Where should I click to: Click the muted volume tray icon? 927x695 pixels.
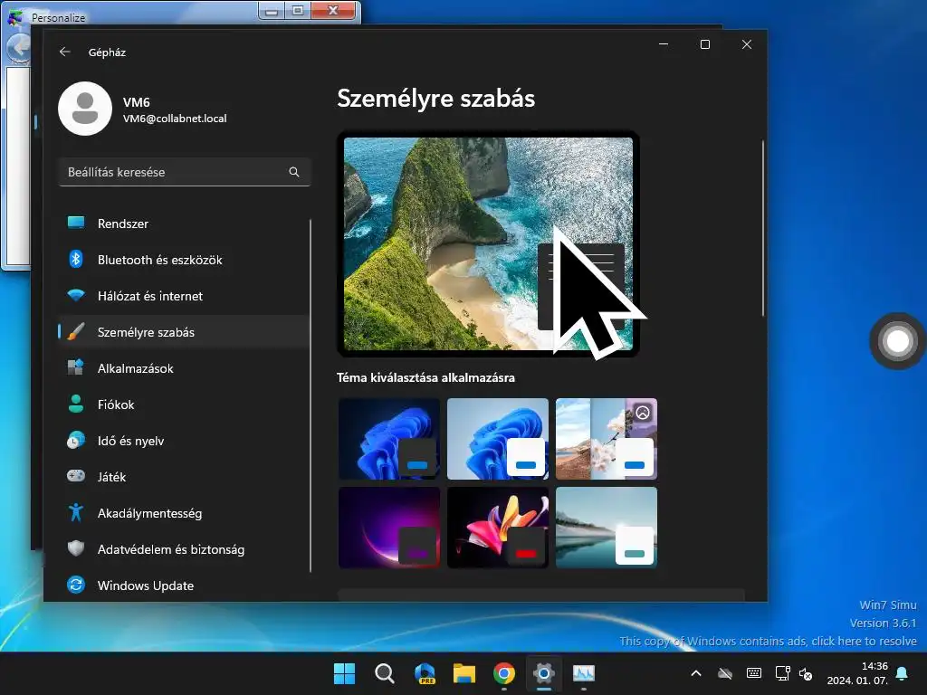805,673
